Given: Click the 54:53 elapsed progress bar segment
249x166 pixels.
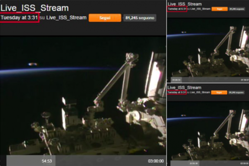Looking at the screenshot, I should (31, 161).
